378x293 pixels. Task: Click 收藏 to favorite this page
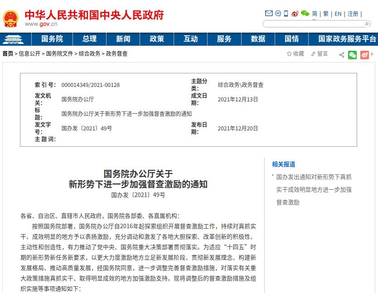click(295, 54)
